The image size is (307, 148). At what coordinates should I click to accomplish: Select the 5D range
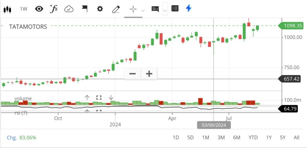pos(190,138)
